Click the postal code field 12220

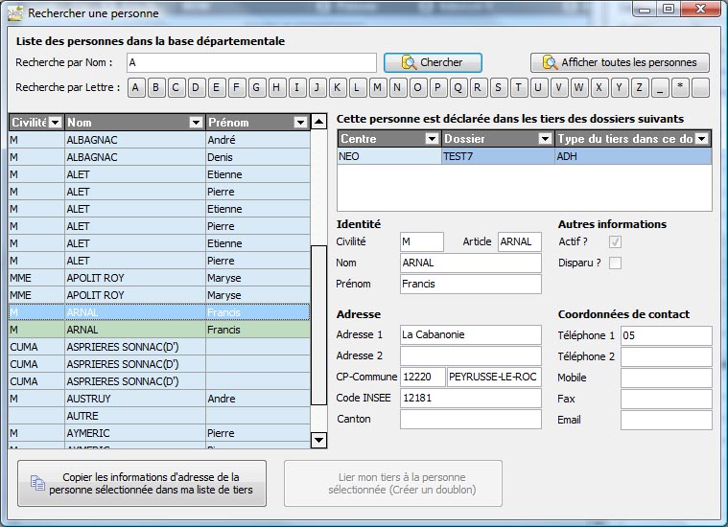point(422,378)
